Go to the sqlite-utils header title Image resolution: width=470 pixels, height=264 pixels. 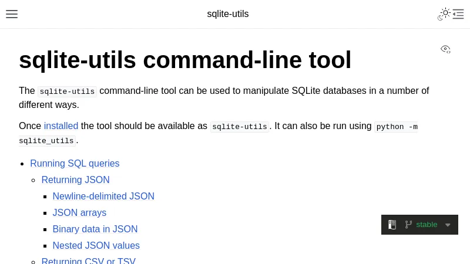(228, 14)
